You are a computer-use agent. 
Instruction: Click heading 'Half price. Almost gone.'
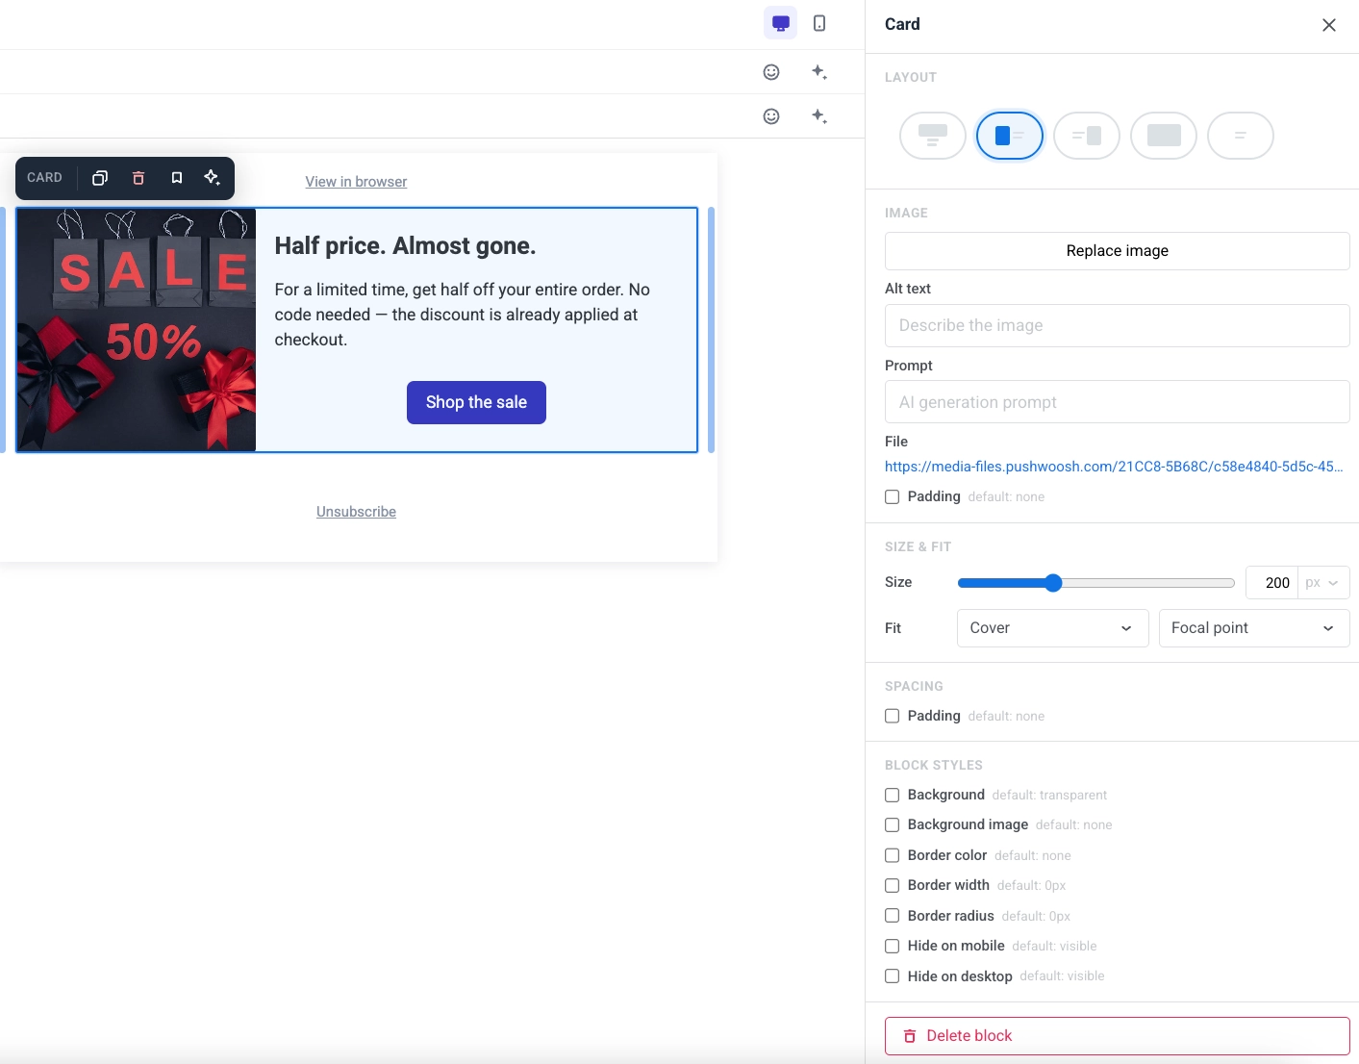pos(405,246)
